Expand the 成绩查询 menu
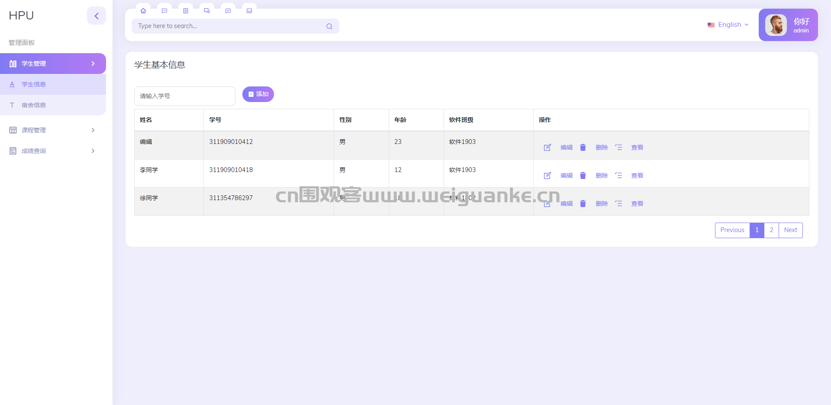Viewport: 831px width, 405px height. pos(53,151)
